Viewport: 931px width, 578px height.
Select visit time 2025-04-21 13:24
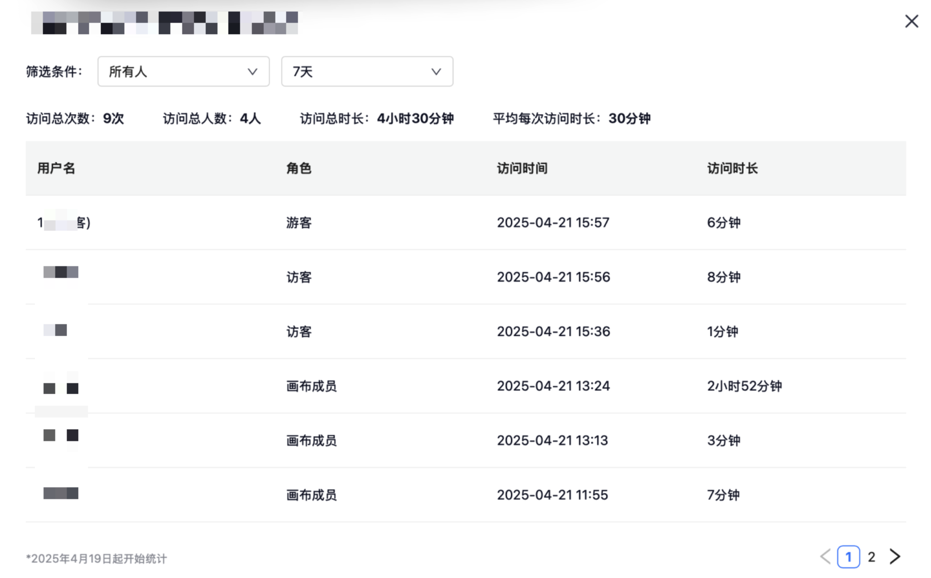coord(554,386)
